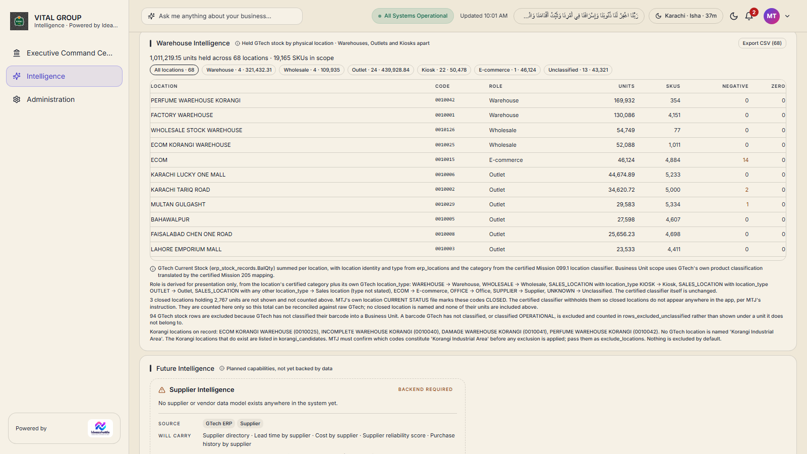Click the Supplier Intelligence warning triangle icon
Image resolution: width=807 pixels, height=454 pixels.
pyautogui.click(x=162, y=390)
